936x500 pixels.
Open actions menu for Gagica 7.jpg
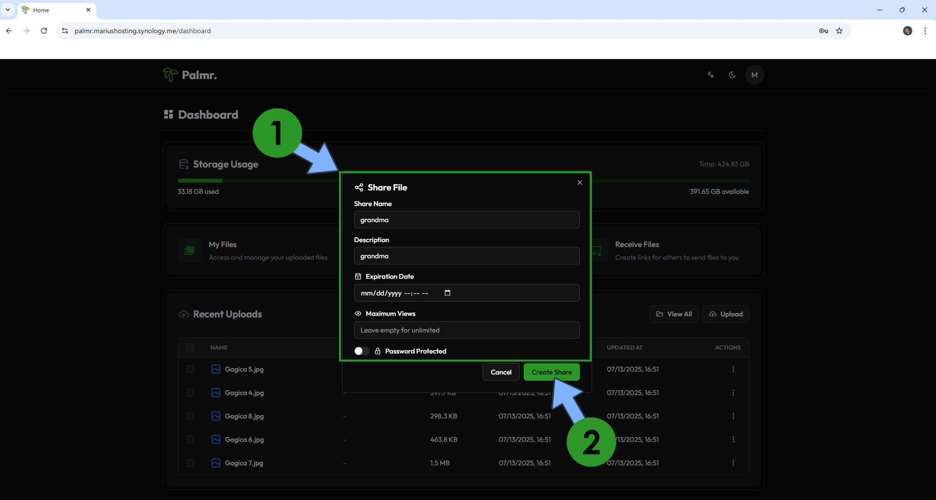pyautogui.click(x=733, y=463)
